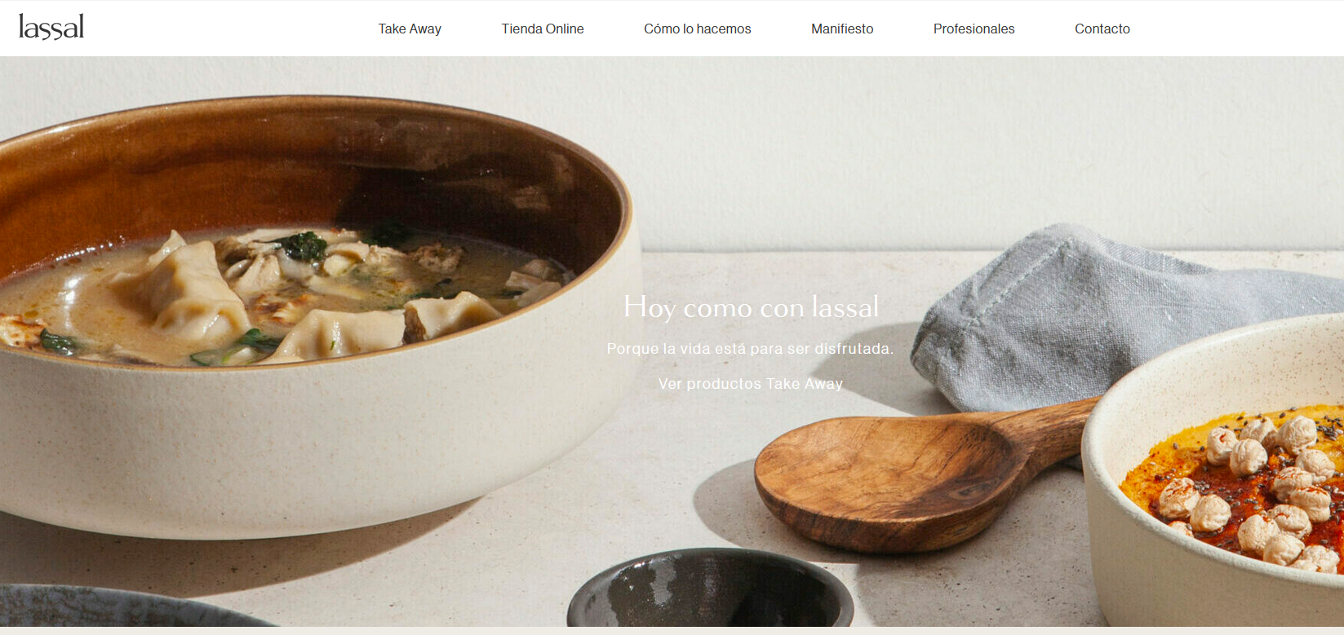Viewport: 1344px width, 635px height.
Task: Select Manifiesto in the navigation bar
Action: click(842, 29)
